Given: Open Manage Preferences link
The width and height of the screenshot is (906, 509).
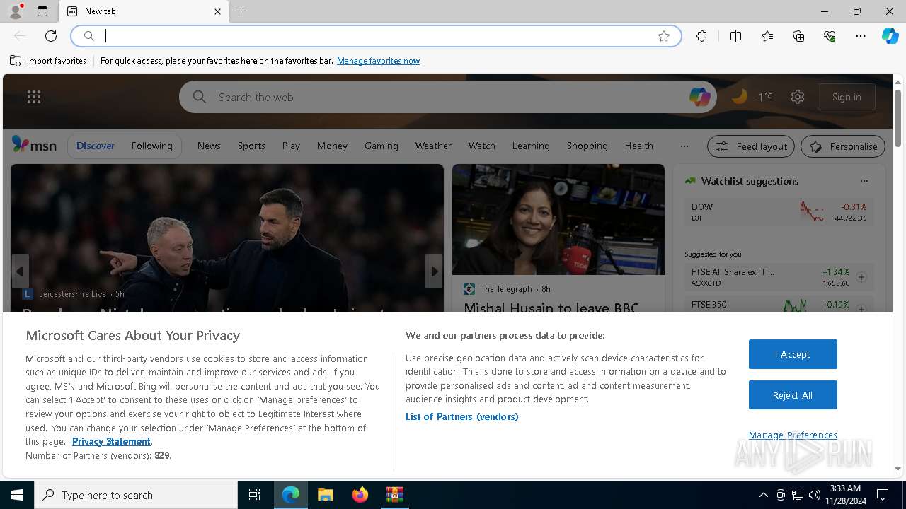Looking at the screenshot, I should point(793,435).
